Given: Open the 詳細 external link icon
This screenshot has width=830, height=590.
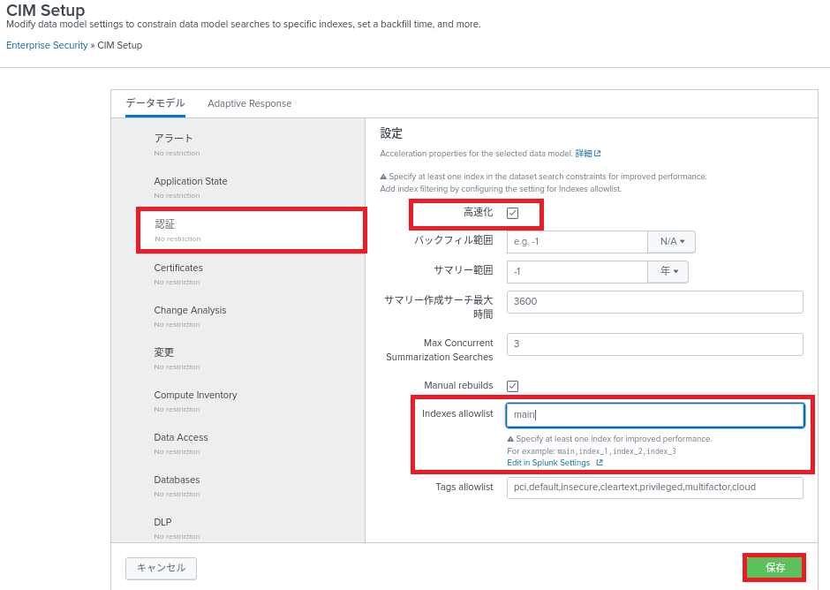Looking at the screenshot, I should (598, 154).
